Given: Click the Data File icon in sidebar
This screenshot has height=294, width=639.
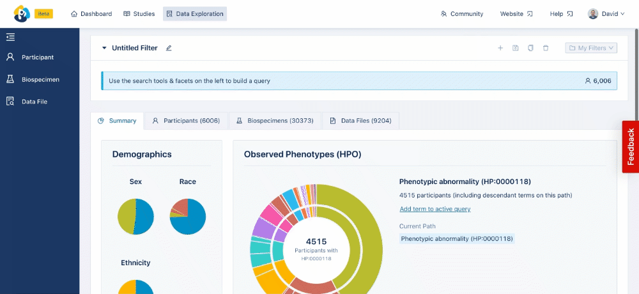Looking at the screenshot, I should (x=11, y=102).
